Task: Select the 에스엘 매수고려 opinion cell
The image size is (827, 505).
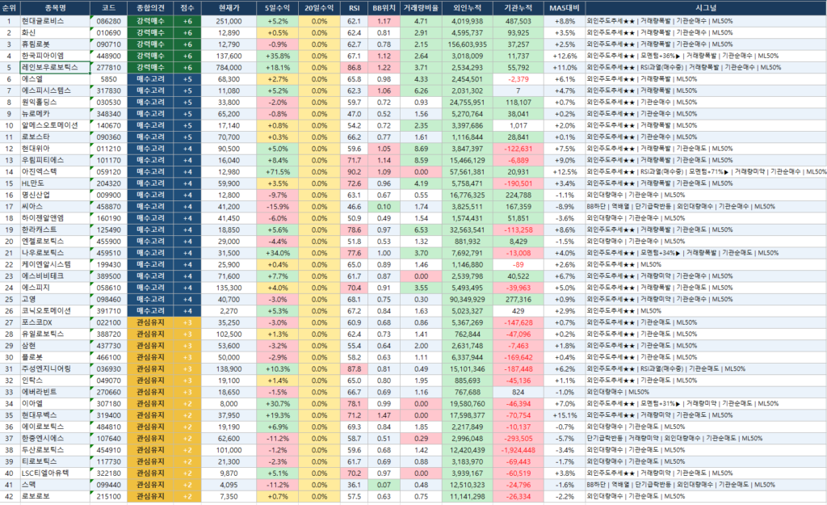Action: (x=150, y=79)
